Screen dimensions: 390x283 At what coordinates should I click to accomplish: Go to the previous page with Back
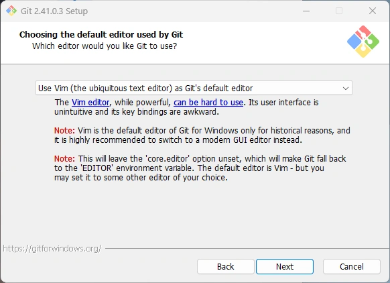pos(226,267)
